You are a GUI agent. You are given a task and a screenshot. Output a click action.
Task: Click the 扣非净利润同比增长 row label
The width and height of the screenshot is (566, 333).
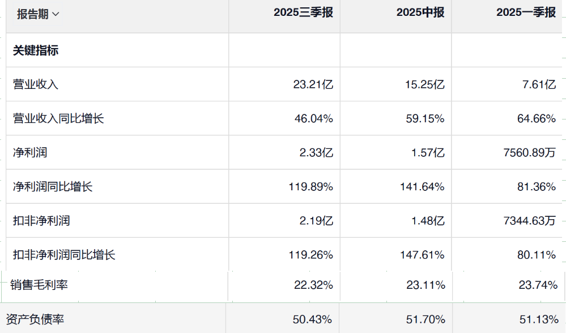coord(64,255)
